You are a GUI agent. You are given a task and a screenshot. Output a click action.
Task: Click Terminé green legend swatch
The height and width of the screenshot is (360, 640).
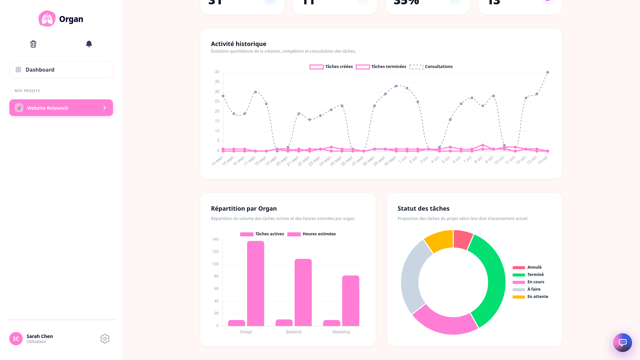click(519, 275)
